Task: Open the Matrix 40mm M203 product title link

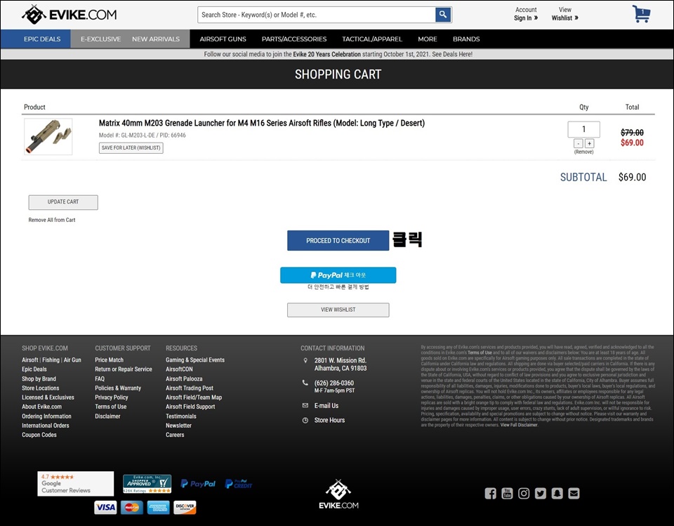Action: tap(262, 123)
